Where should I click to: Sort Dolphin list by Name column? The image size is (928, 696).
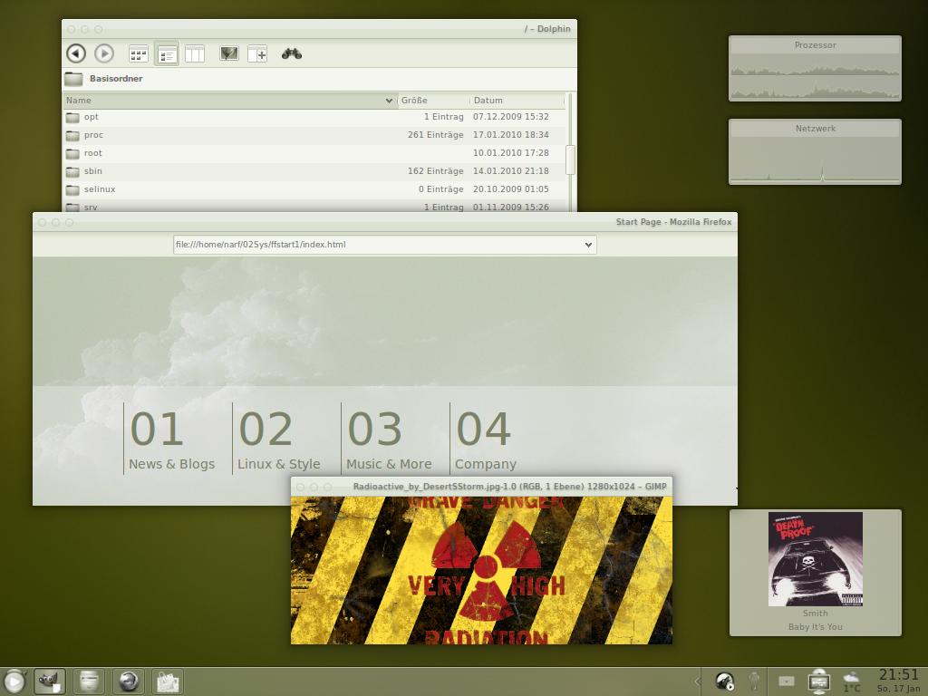pyautogui.click(x=229, y=101)
